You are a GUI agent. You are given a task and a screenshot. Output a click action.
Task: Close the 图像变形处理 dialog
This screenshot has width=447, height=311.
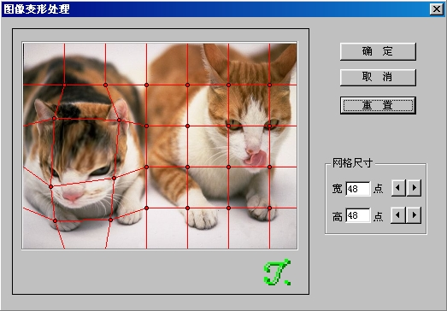(437, 9)
